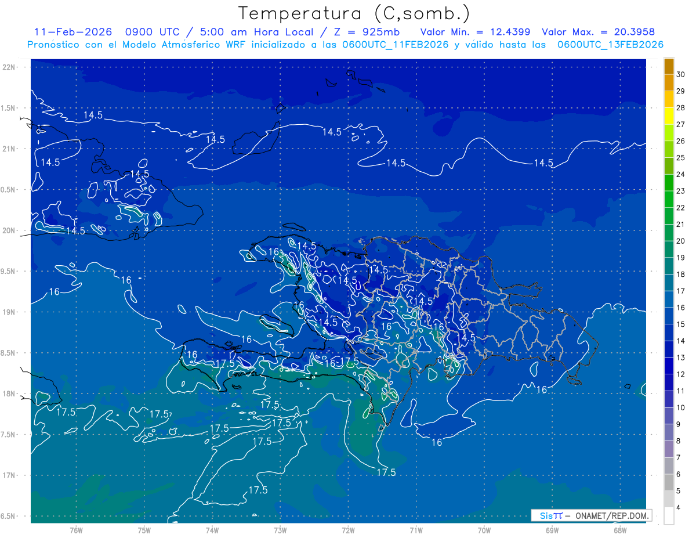
Task: Click the '29' colorbar legend label
Action: [x=681, y=91]
